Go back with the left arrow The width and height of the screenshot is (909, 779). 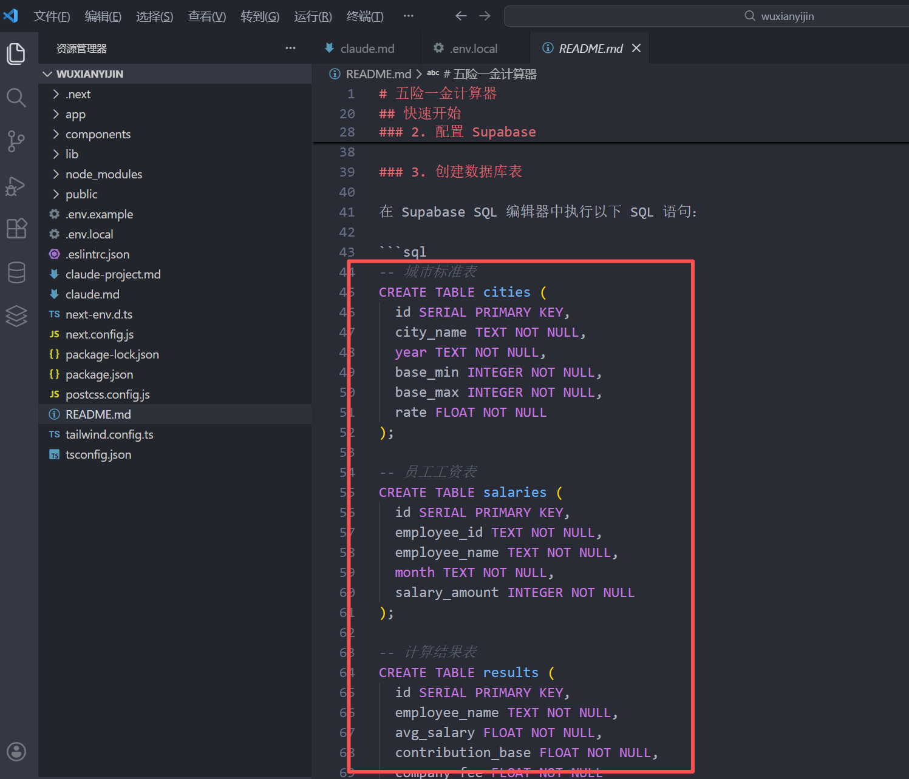click(x=461, y=16)
